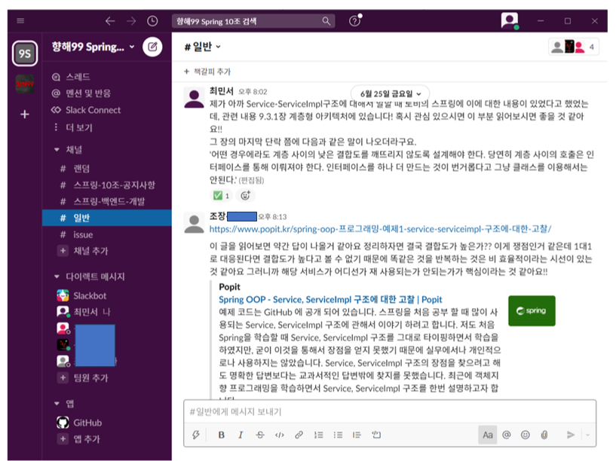
Task: Insert a link
Action: pyautogui.click(x=299, y=435)
